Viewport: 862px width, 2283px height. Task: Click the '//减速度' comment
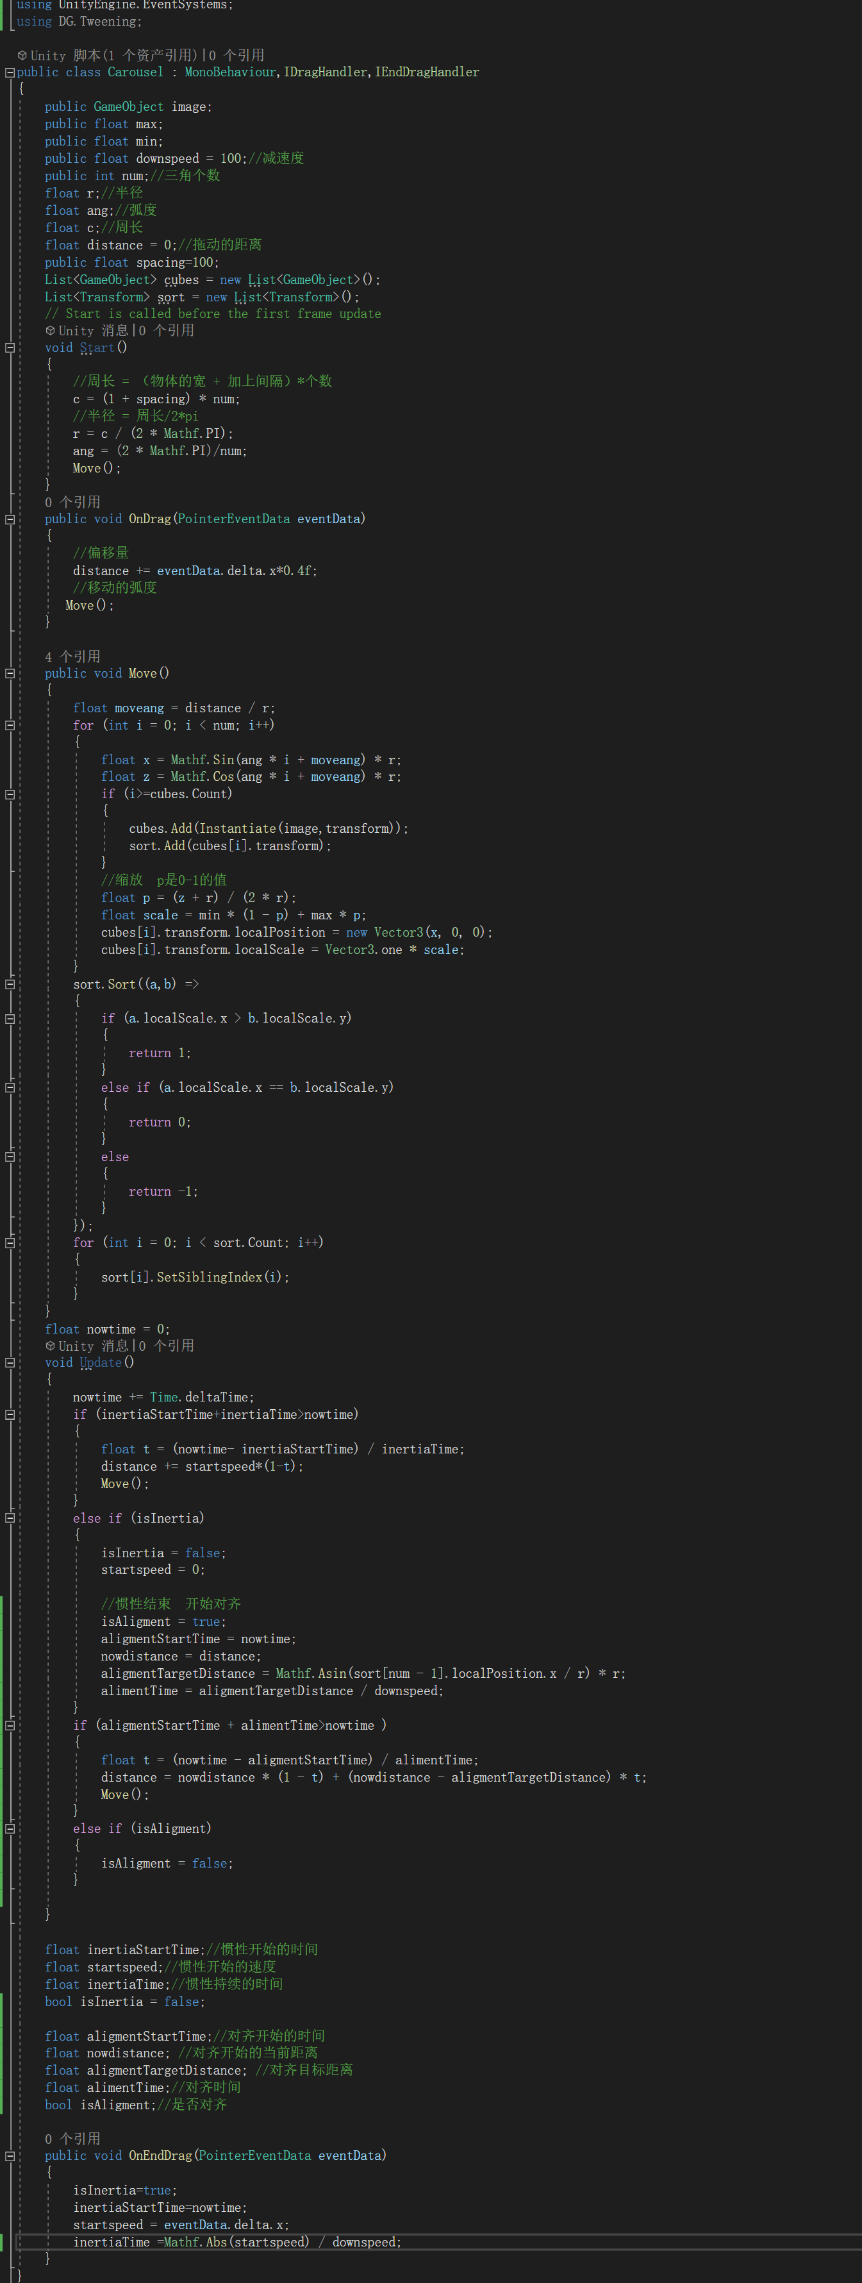coord(276,158)
